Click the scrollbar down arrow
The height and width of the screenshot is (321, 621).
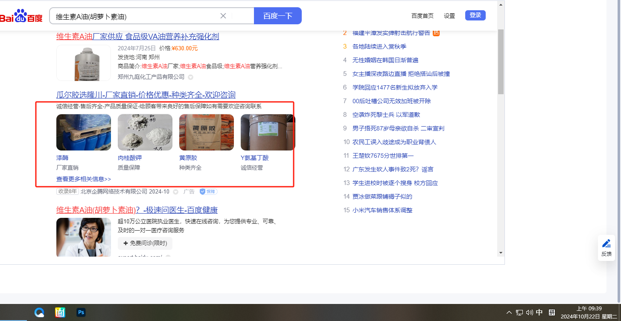point(501,252)
